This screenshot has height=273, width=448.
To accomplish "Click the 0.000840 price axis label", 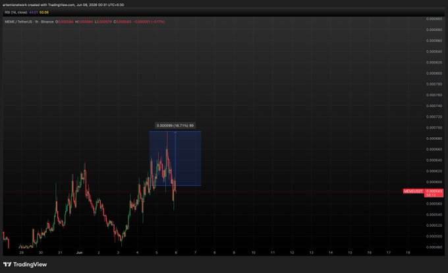I will 434,51.
